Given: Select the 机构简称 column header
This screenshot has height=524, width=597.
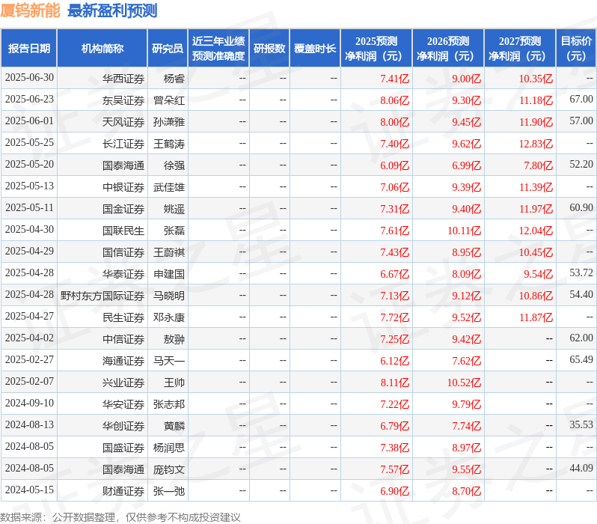Looking at the screenshot, I should pyautogui.click(x=102, y=49).
